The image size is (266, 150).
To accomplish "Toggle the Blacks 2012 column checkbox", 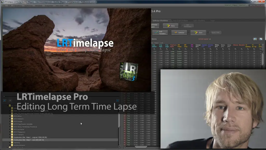I will tap(223, 49).
